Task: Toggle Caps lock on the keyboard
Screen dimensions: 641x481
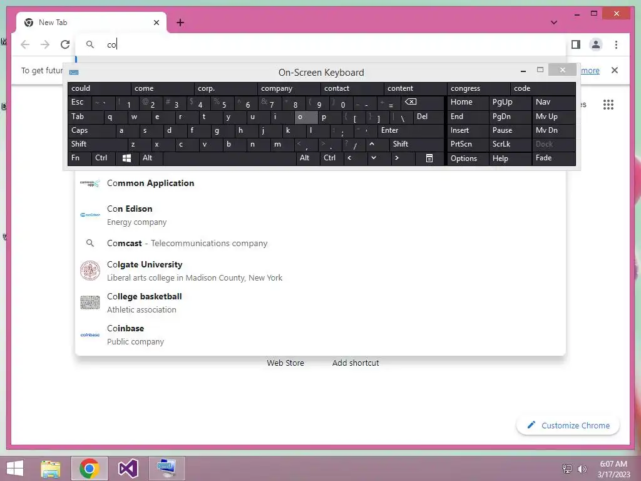Action: click(91, 130)
